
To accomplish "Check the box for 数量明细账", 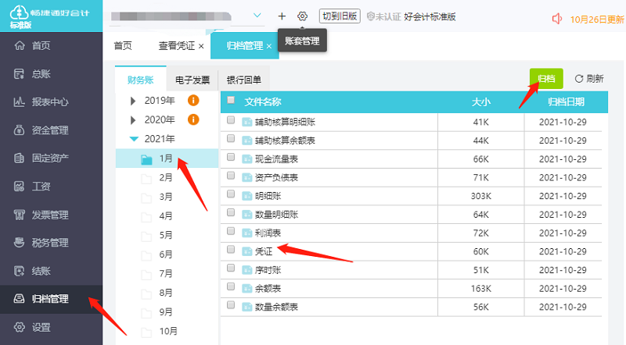I will (x=231, y=212).
